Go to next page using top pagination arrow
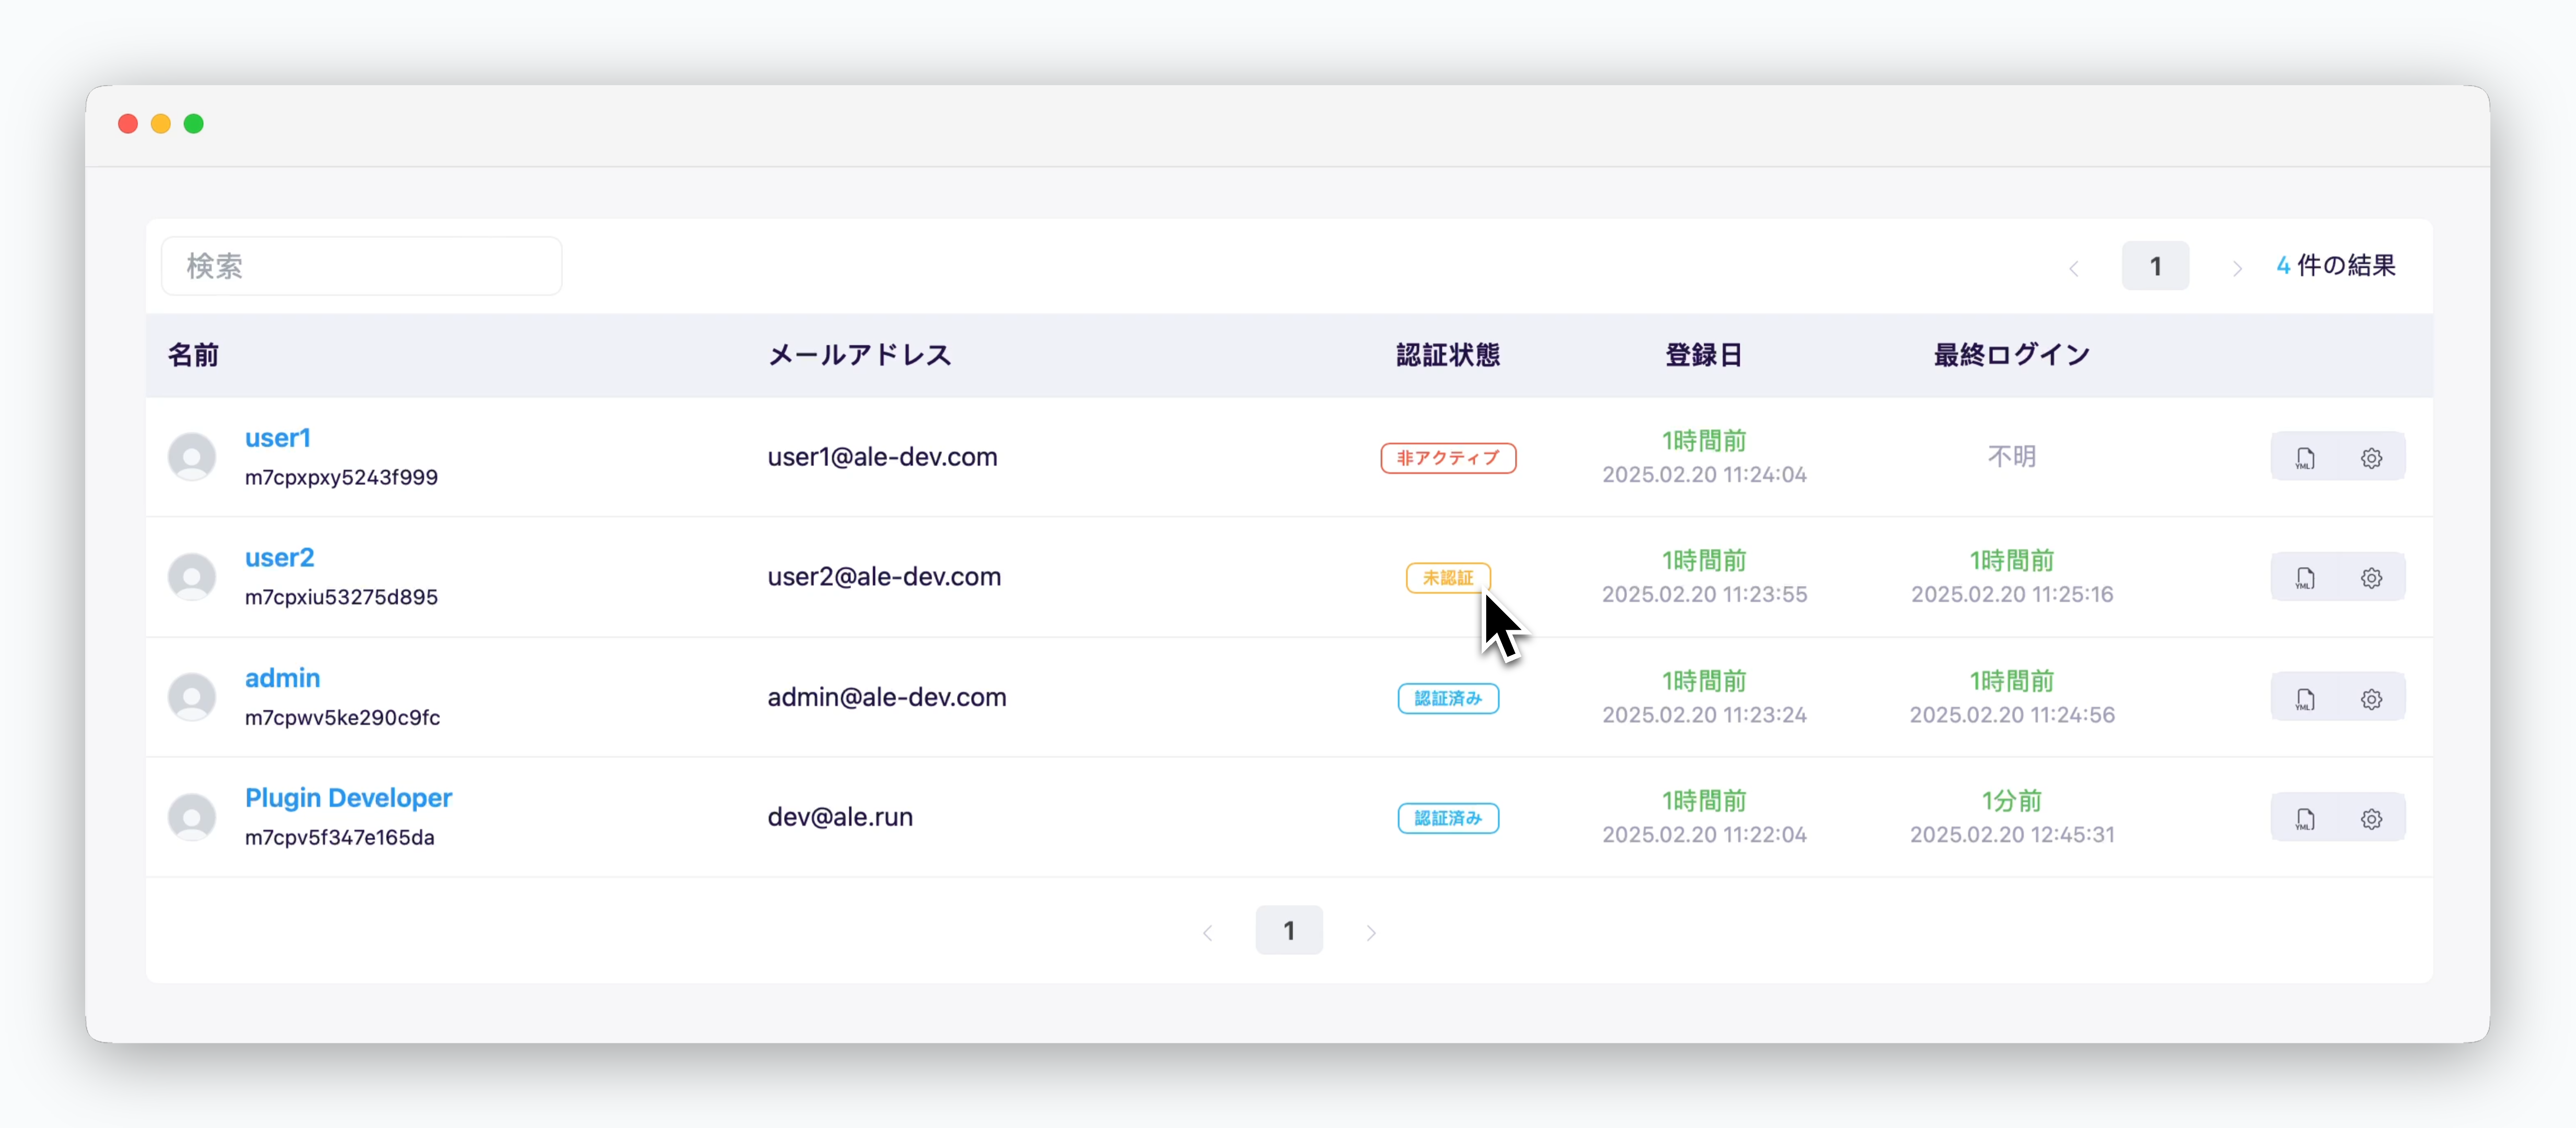Screen dimensions: 2576x1128 click(x=2237, y=267)
